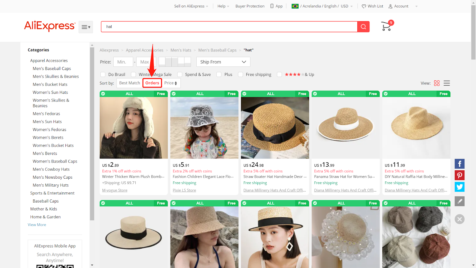Image resolution: width=476 pixels, height=268 pixels.
Task: Select Men's Fedoras category
Action: pyautogui.click(x=46, y=113)
